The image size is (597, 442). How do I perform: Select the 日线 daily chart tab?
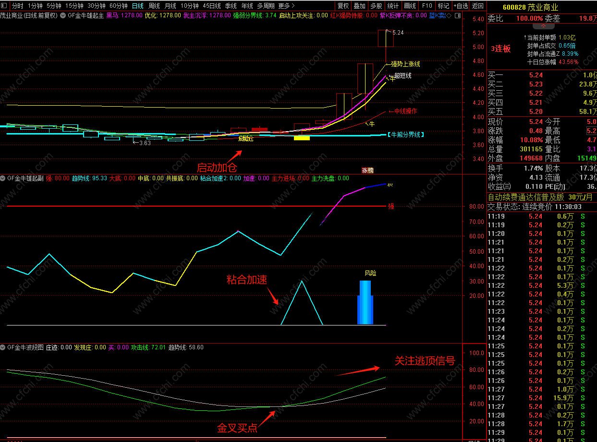(137, 6)
